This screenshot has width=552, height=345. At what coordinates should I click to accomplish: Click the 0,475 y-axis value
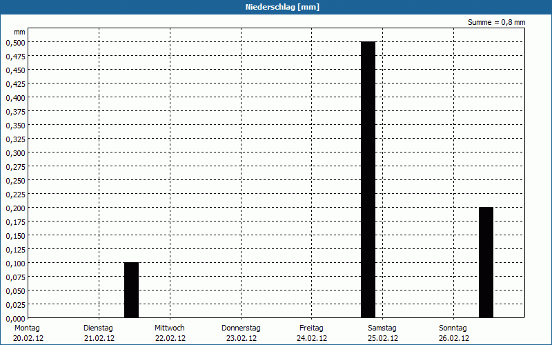pyautogui.click(x=15, y=57)
